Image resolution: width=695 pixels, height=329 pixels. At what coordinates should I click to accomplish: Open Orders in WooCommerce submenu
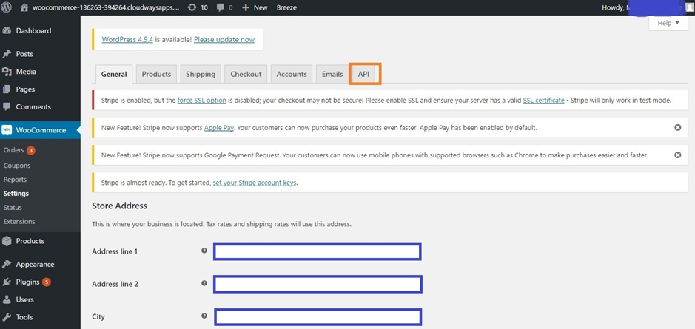click(x=14, y=151)
